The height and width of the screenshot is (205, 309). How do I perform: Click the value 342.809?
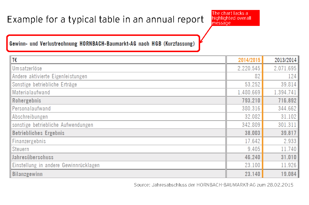click(x=251, y=125)
